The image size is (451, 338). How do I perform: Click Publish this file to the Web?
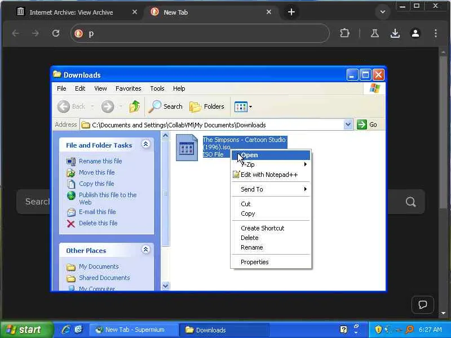[x=108, y=199]
